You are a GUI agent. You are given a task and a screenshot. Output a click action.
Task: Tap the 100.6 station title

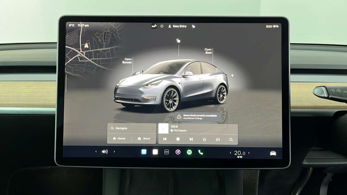click(174, 127)
